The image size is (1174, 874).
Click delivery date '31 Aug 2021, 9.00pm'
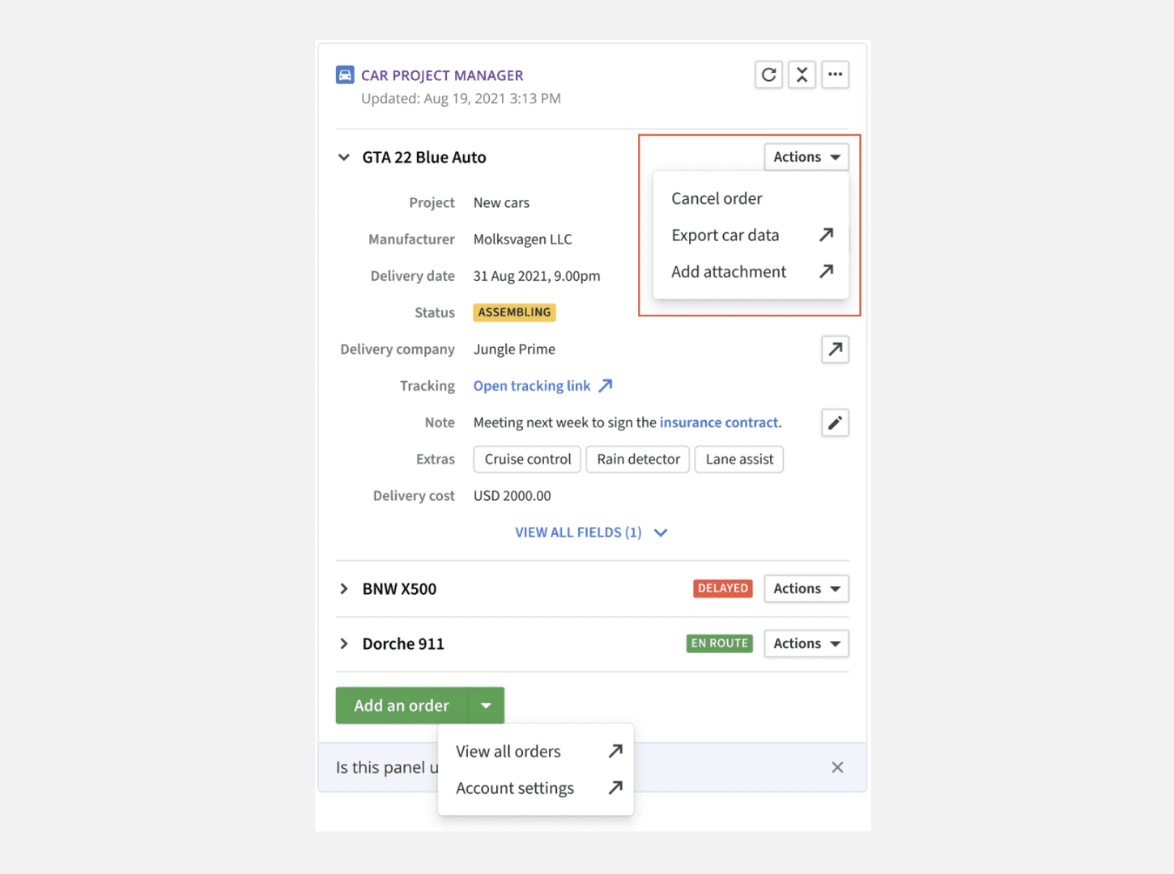tap(537, 276)
